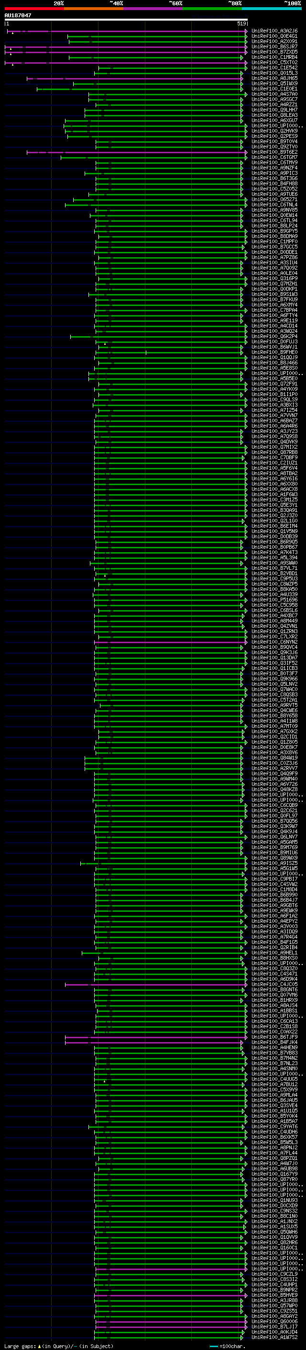Open hit UniRef100_B6SJR7
Screen dimensions: 306x1350
point(274,46)
